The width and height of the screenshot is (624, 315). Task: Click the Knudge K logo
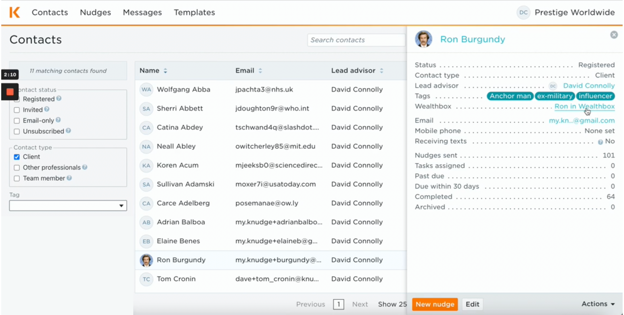pos(15,12)
